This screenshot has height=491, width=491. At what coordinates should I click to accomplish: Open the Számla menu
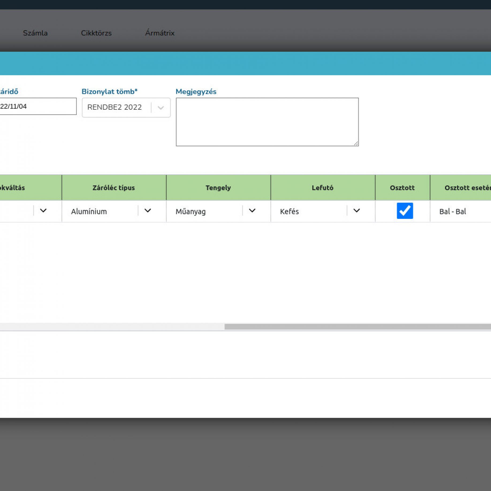coord(35,33)
